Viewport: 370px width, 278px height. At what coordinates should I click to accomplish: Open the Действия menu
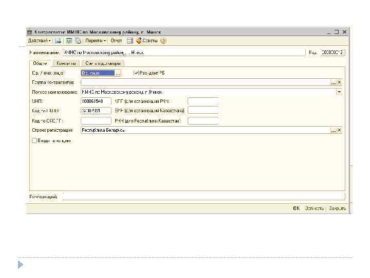pos(39,41)
